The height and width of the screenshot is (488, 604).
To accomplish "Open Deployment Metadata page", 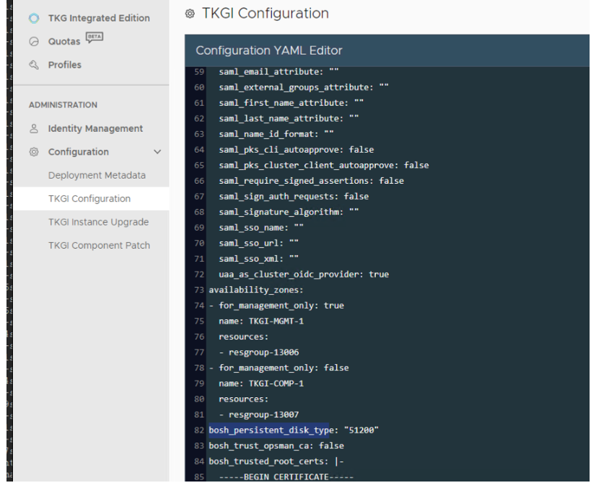I will pyautogui.click(x=97, y=175).
